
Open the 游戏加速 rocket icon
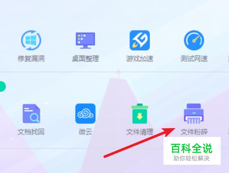[x=140, y=40]
